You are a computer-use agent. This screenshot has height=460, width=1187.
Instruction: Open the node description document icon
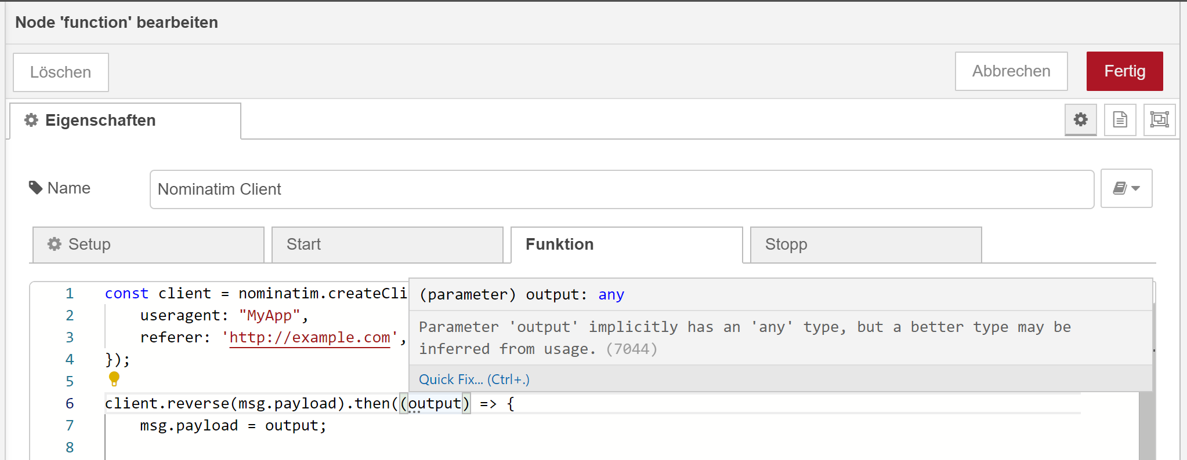pos(1120,120)
